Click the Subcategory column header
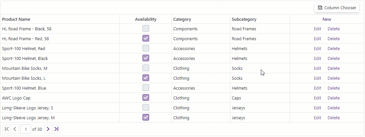Image resolution: width=365 pixels, height=137 pixels. tap(244, 19)
